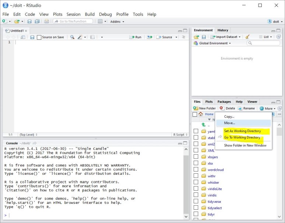Click the Show in new window icon in editor

[x=23, y=37]
